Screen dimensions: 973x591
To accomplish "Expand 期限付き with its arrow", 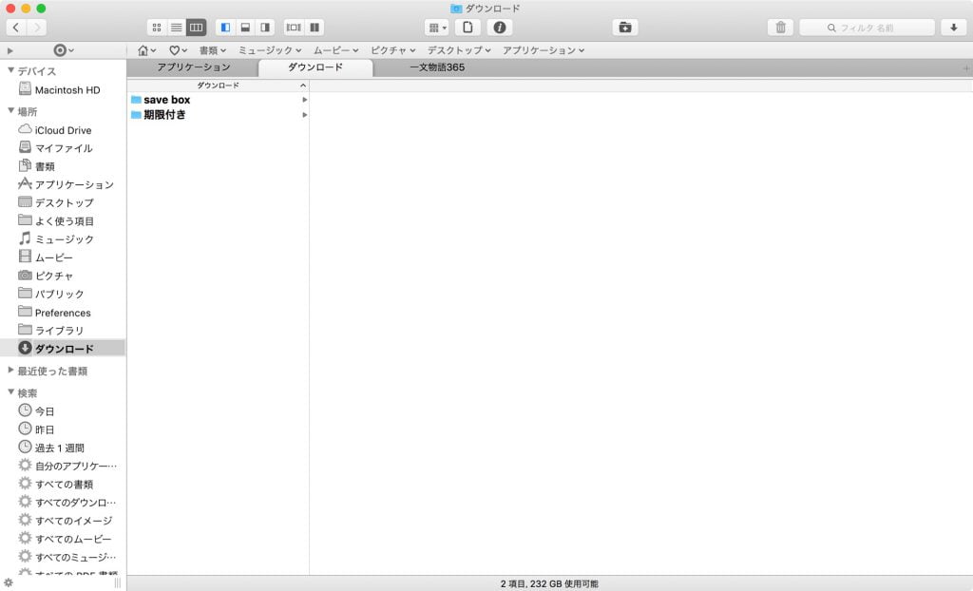I will click(305, 115).
